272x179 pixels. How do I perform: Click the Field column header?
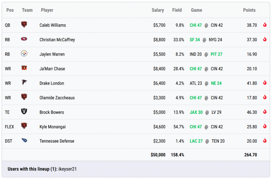coord(177,10)
